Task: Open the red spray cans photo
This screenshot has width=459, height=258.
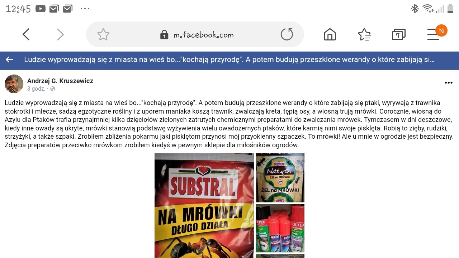Action: coord(280,228)
